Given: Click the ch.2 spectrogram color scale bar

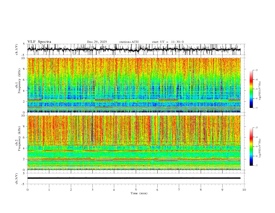Looking at the screenshot, I should point(251,147).
